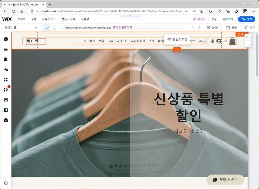Open the Add Elements plus icon
Screen dimensions: 259x189
coord(6,39)
